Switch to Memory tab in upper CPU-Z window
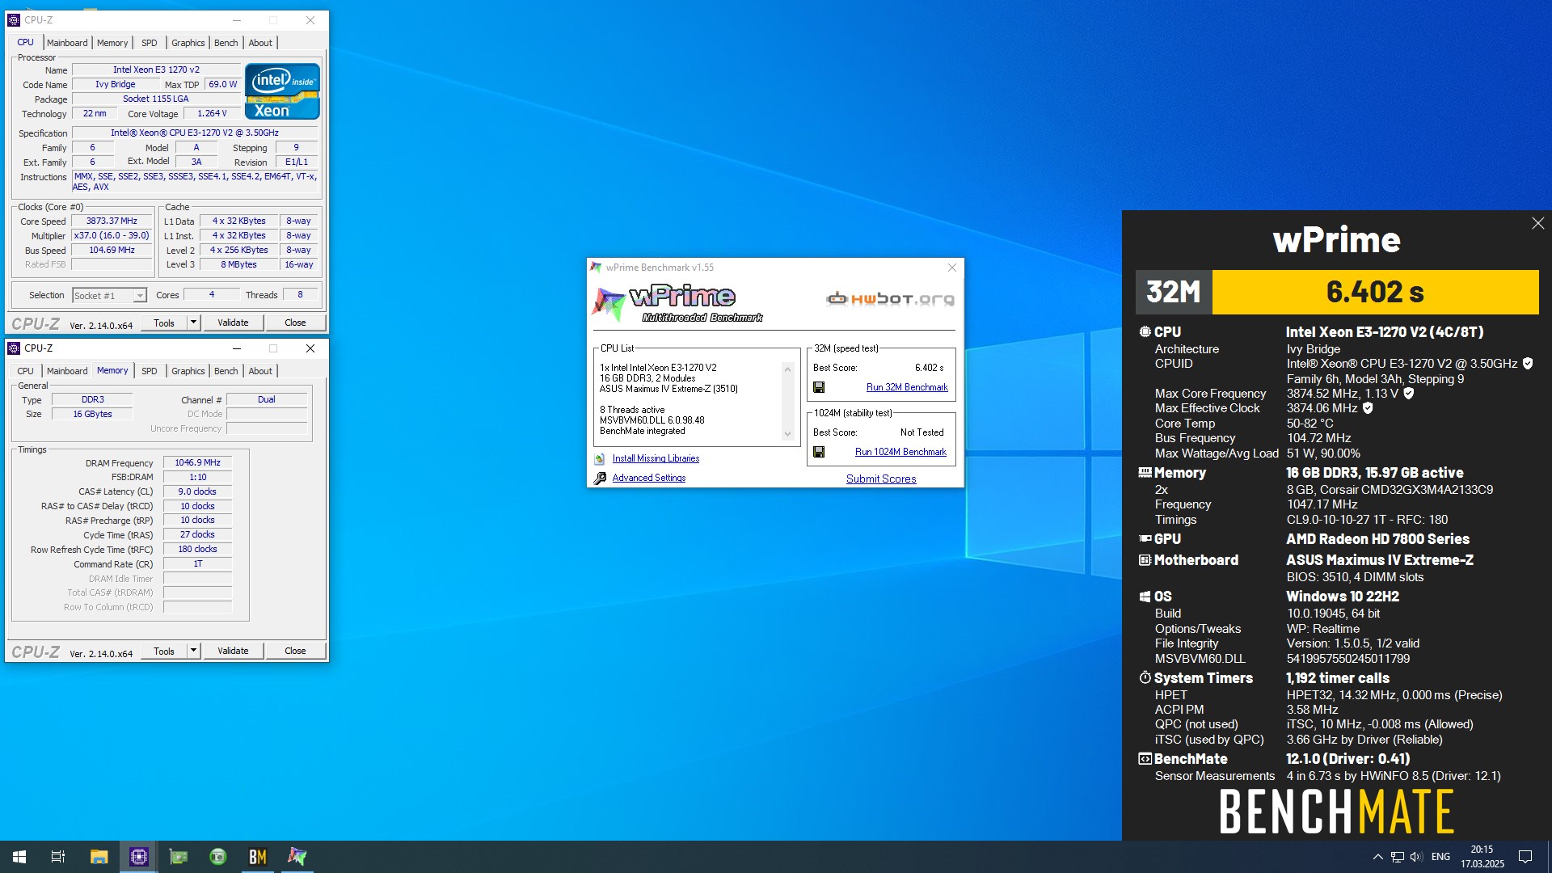The image size is (1552, 873). click(x=112, y=43)
